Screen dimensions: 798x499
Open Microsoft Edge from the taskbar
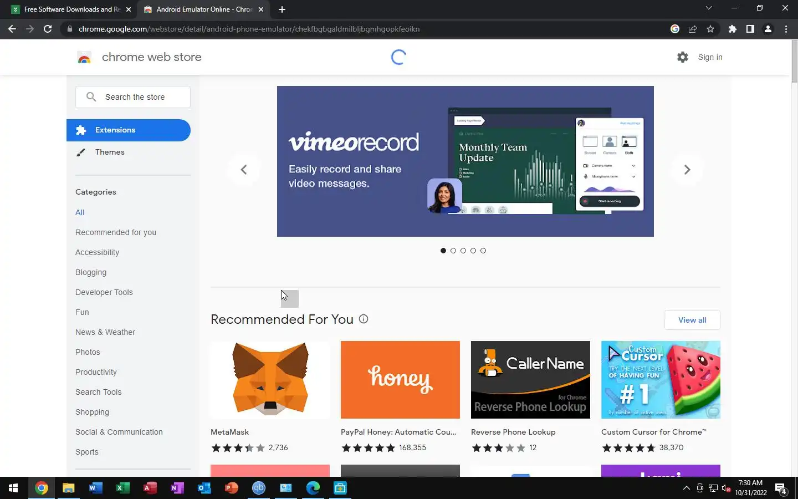click(x=313, y=488)
